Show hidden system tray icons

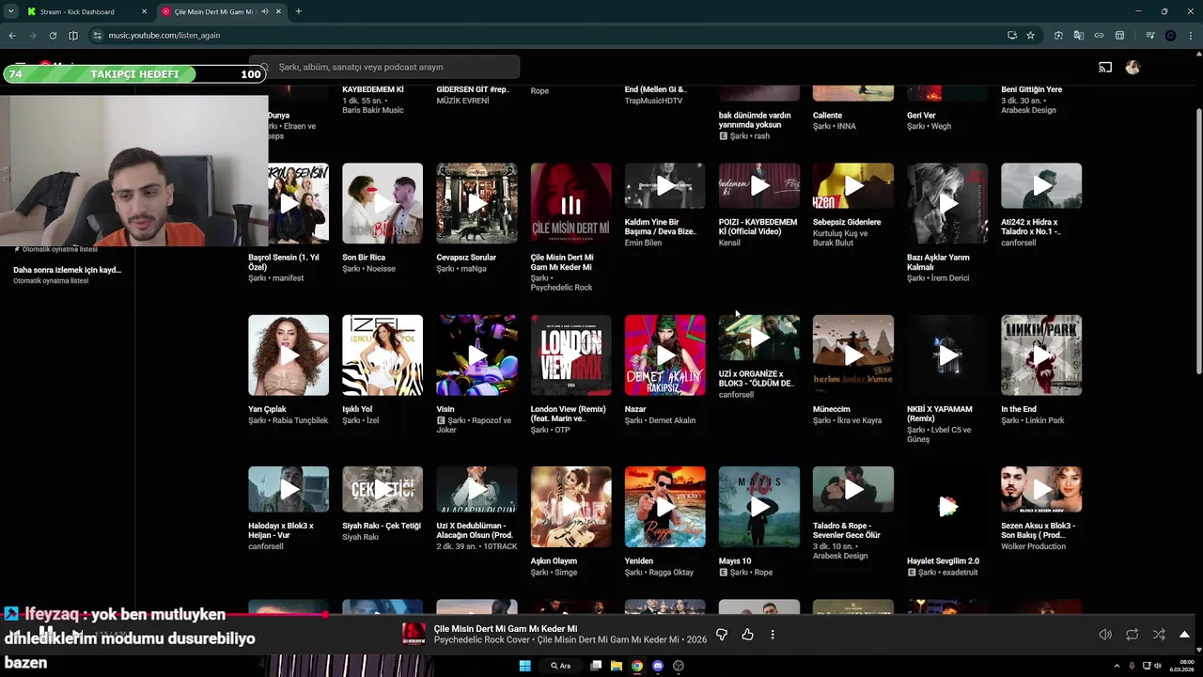(1117, 666)
